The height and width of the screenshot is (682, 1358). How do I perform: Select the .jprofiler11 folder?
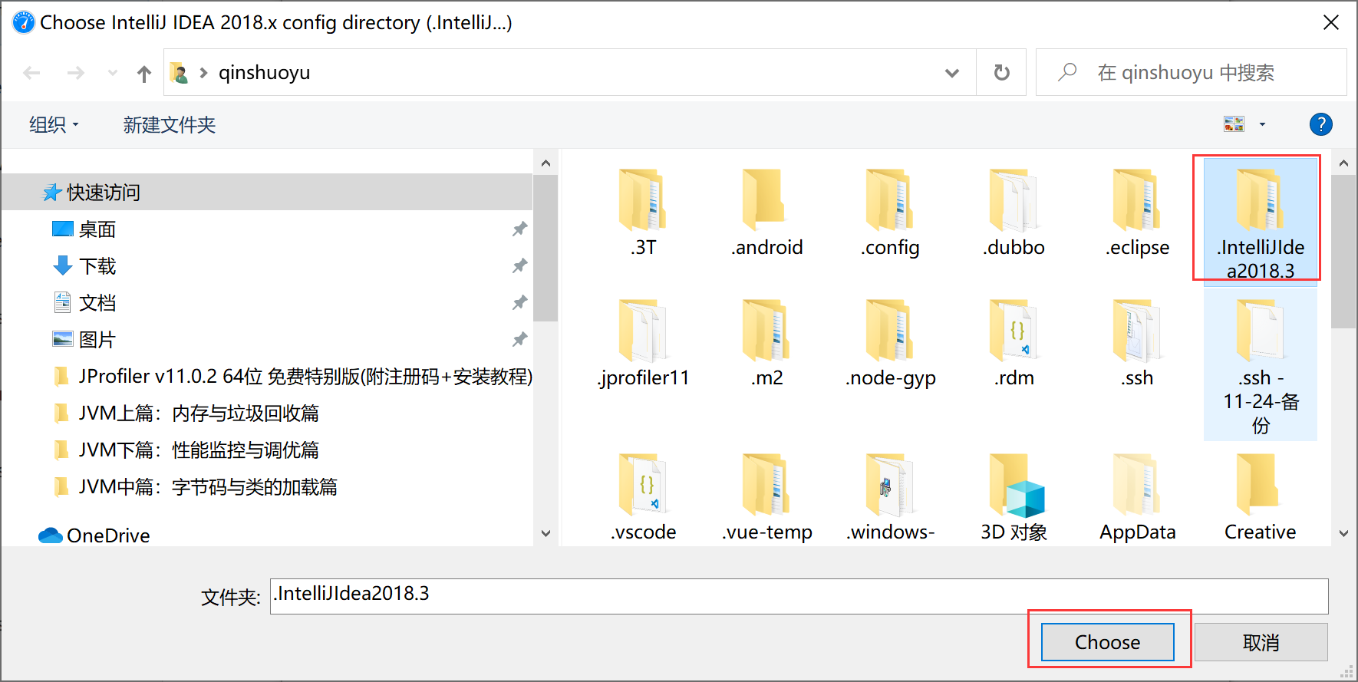(643, 342)
